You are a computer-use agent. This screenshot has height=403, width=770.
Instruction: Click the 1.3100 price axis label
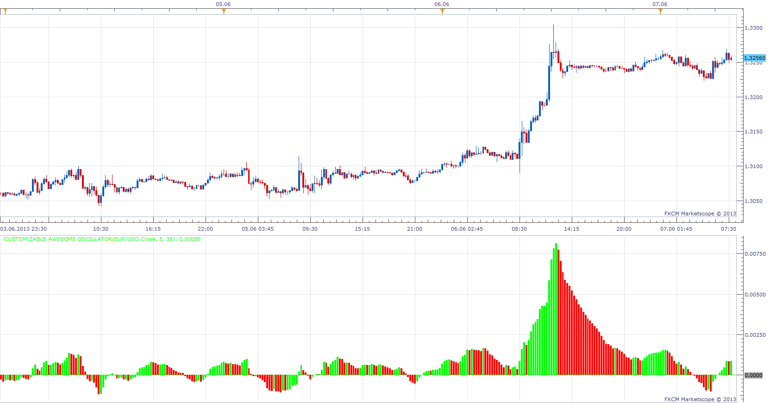(753, 166)
